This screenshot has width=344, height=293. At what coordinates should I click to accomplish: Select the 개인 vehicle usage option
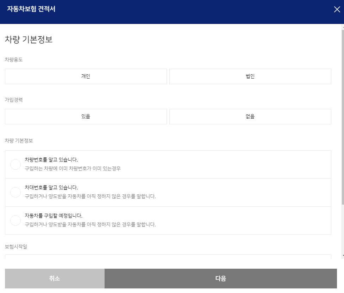click(86, 76)
